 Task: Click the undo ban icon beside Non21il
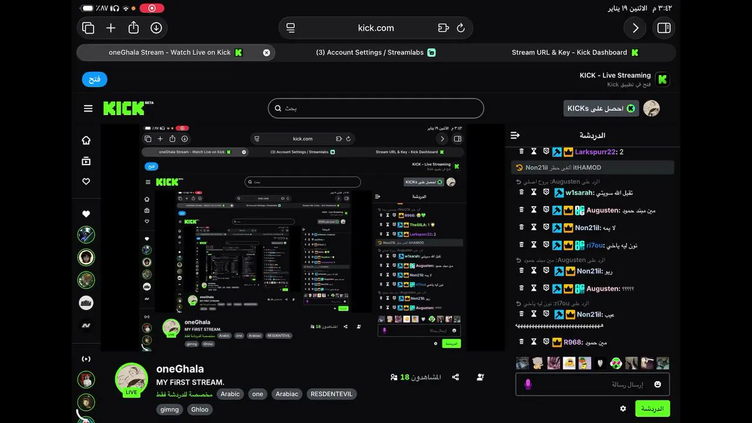point(519,167)
